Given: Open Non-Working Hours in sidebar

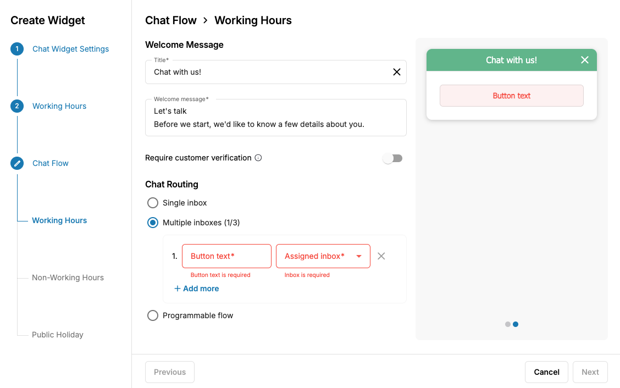Looking at the screenshot, I should pos(68,278).
